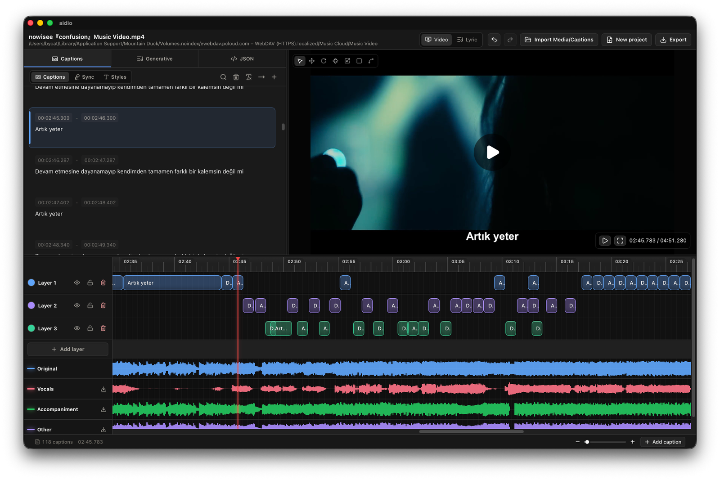This screenshot has height=480, width=720.
Task: Click Import Media/Captions button
Action: (559, 40)
